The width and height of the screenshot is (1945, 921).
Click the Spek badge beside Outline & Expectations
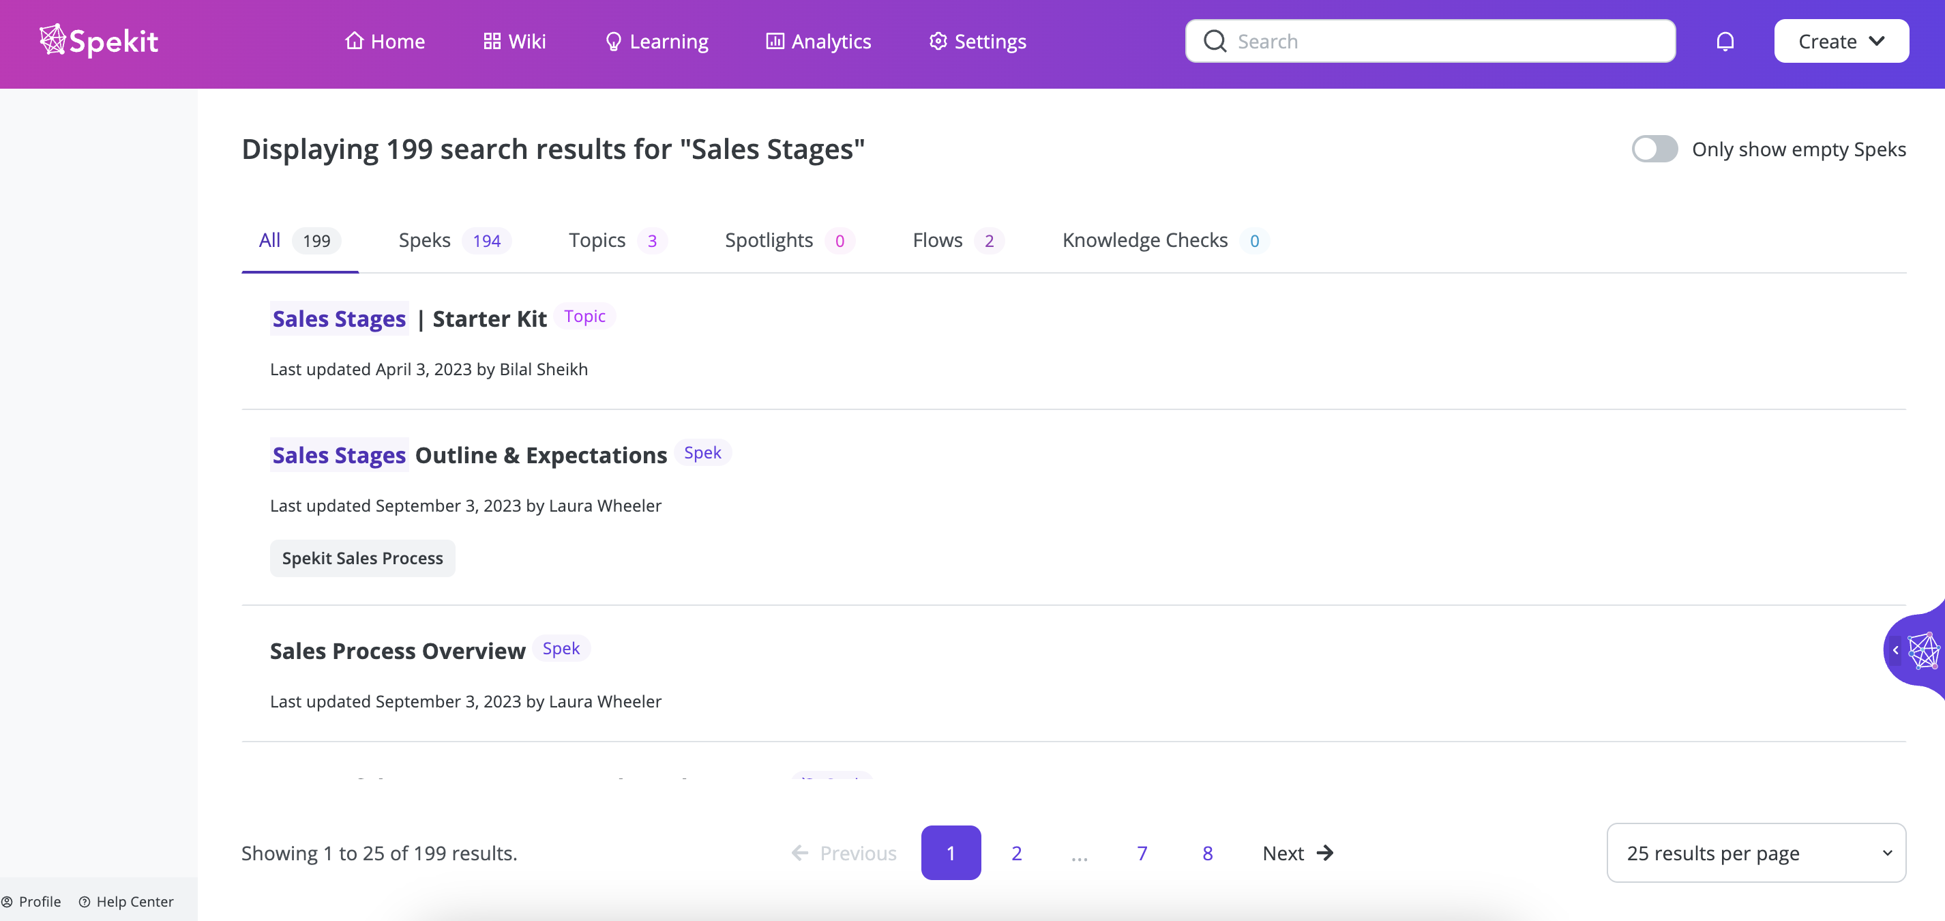702,452
